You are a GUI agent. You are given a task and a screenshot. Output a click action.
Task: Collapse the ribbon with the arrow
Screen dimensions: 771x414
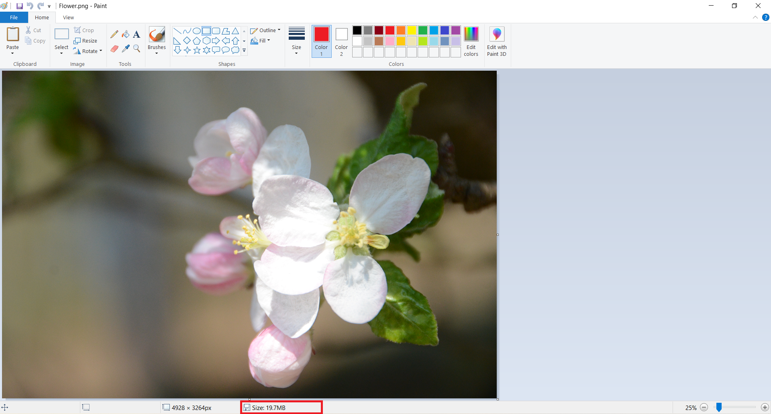(x=755, y=17)
